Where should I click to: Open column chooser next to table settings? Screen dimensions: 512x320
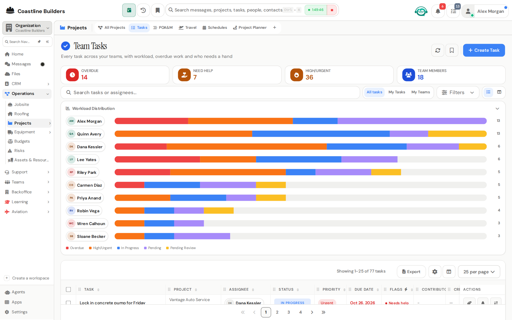click(449, 272)
